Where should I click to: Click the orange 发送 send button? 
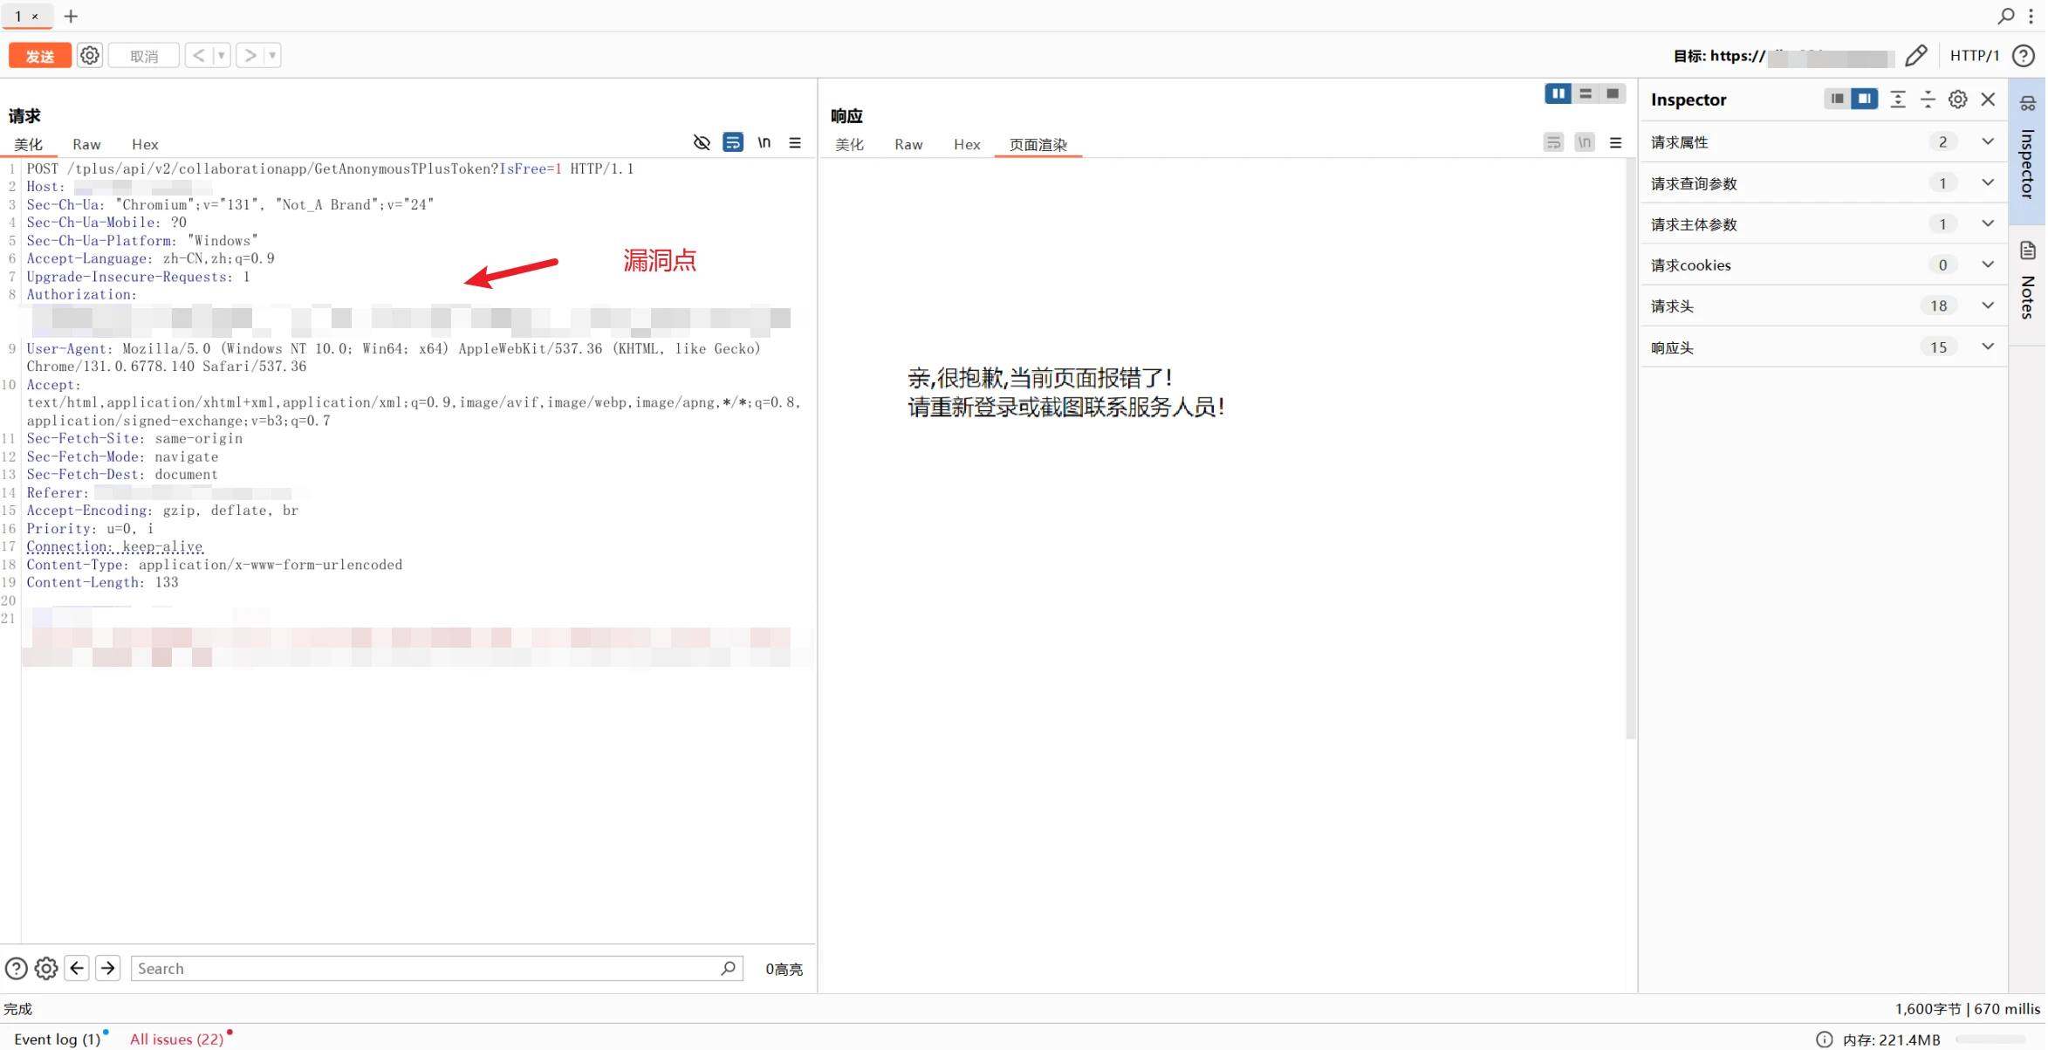click(40, 56)
